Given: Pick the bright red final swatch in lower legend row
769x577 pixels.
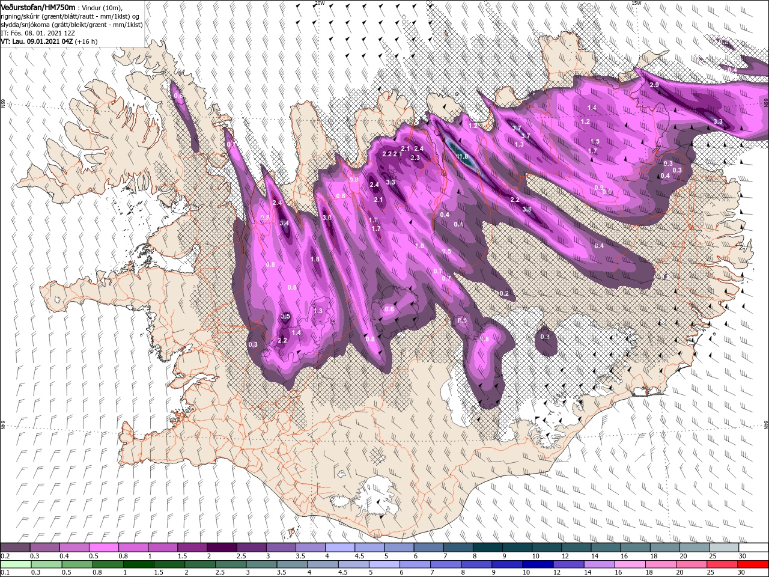Looking at the screenshot, I should [753, 564].
